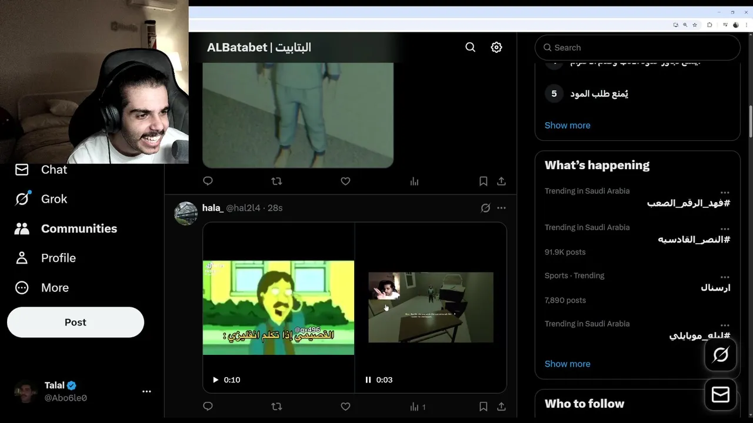Ask Grok about hala_ post
Screen dimensions: 753x423
(485, 207)
